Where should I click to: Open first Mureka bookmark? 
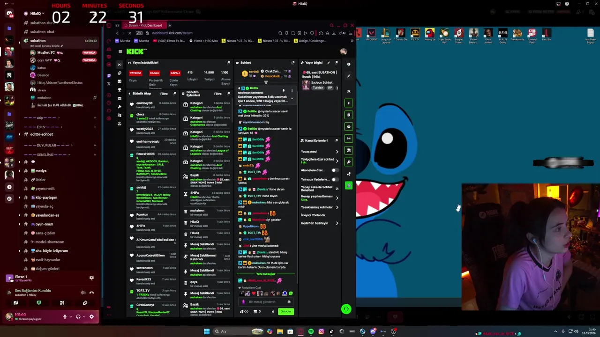click(122, 41)
